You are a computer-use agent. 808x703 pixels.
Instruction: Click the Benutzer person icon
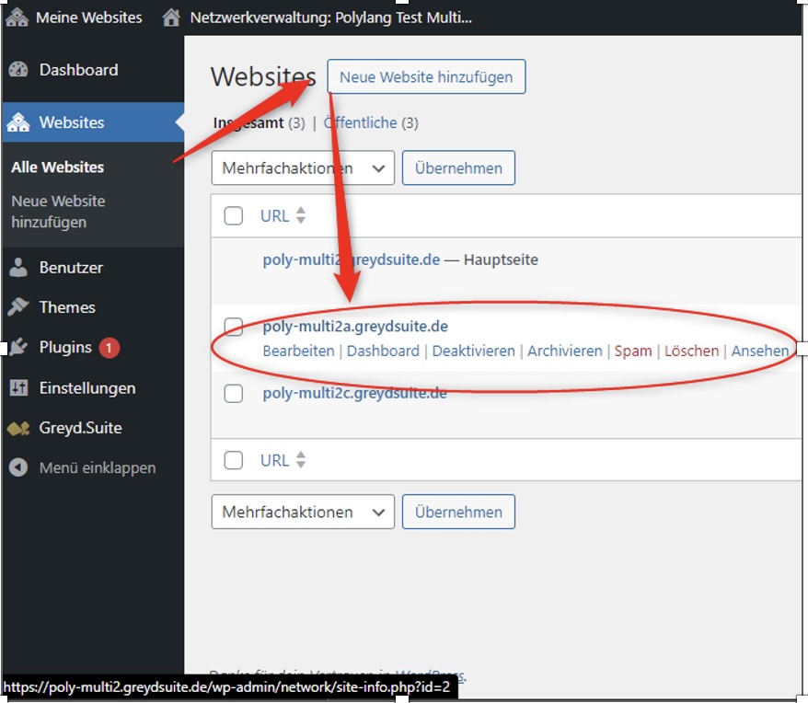point(18,268)
